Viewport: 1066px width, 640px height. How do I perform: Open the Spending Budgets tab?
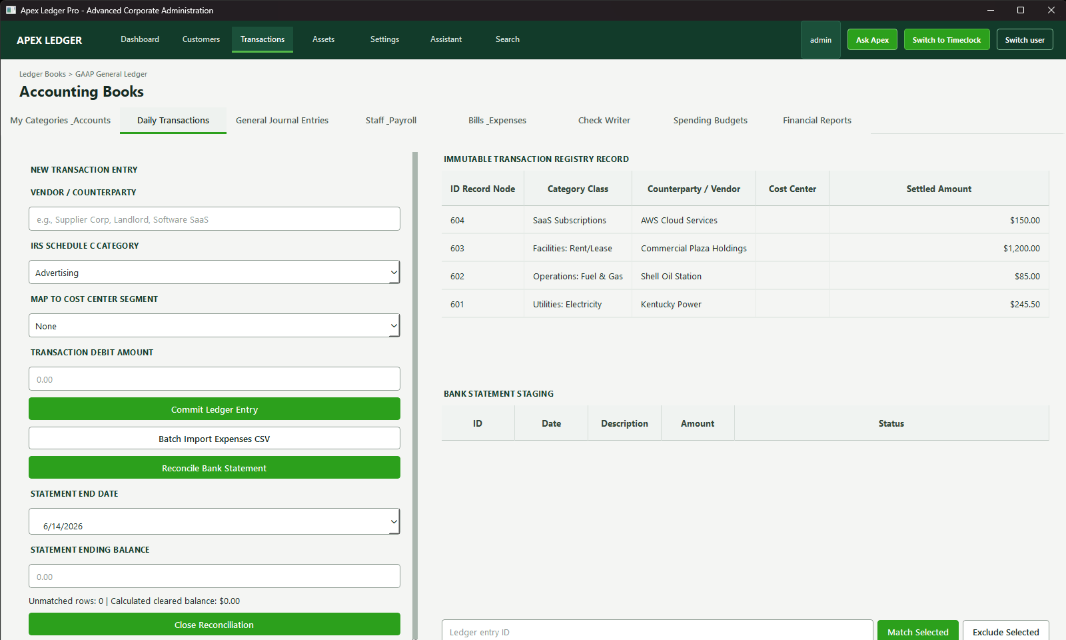(710, 121)
